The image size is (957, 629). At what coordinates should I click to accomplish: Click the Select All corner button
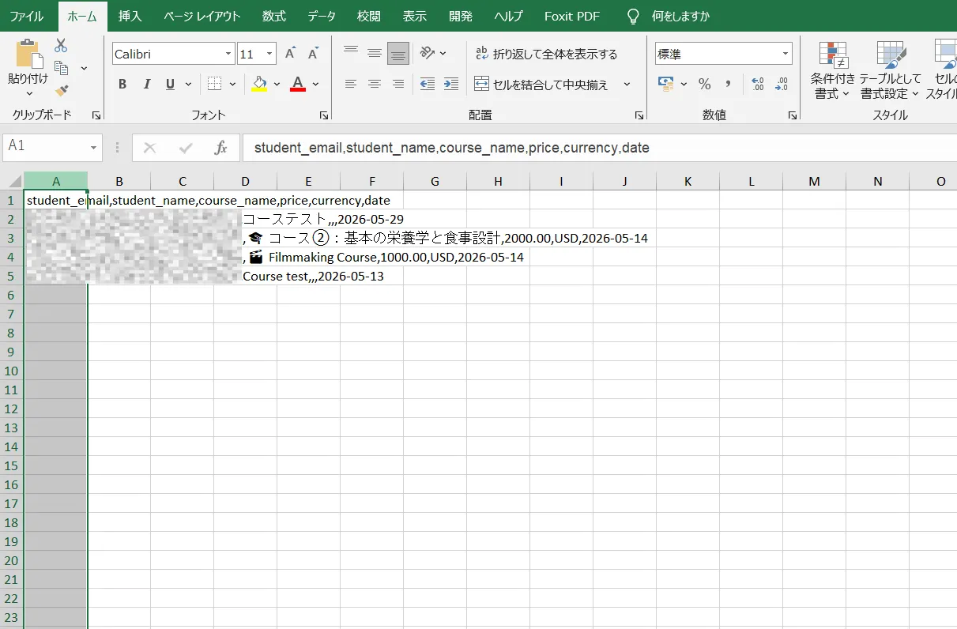pos(12,181)
